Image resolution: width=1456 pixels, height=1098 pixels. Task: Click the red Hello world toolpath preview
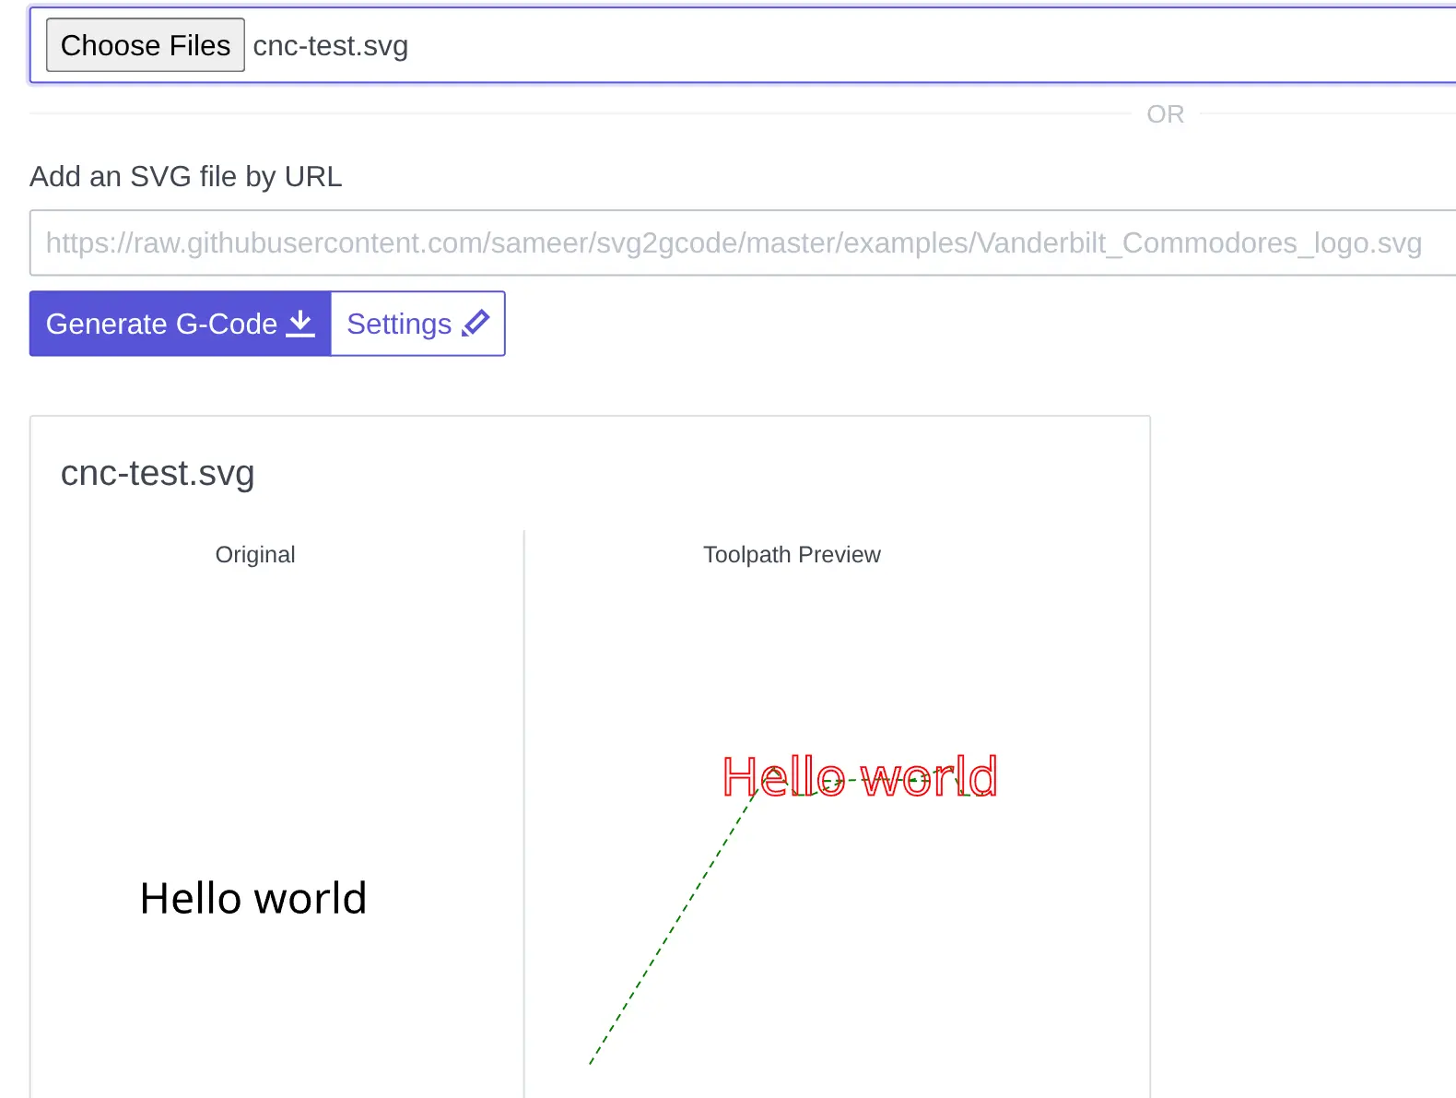(860, 776)
